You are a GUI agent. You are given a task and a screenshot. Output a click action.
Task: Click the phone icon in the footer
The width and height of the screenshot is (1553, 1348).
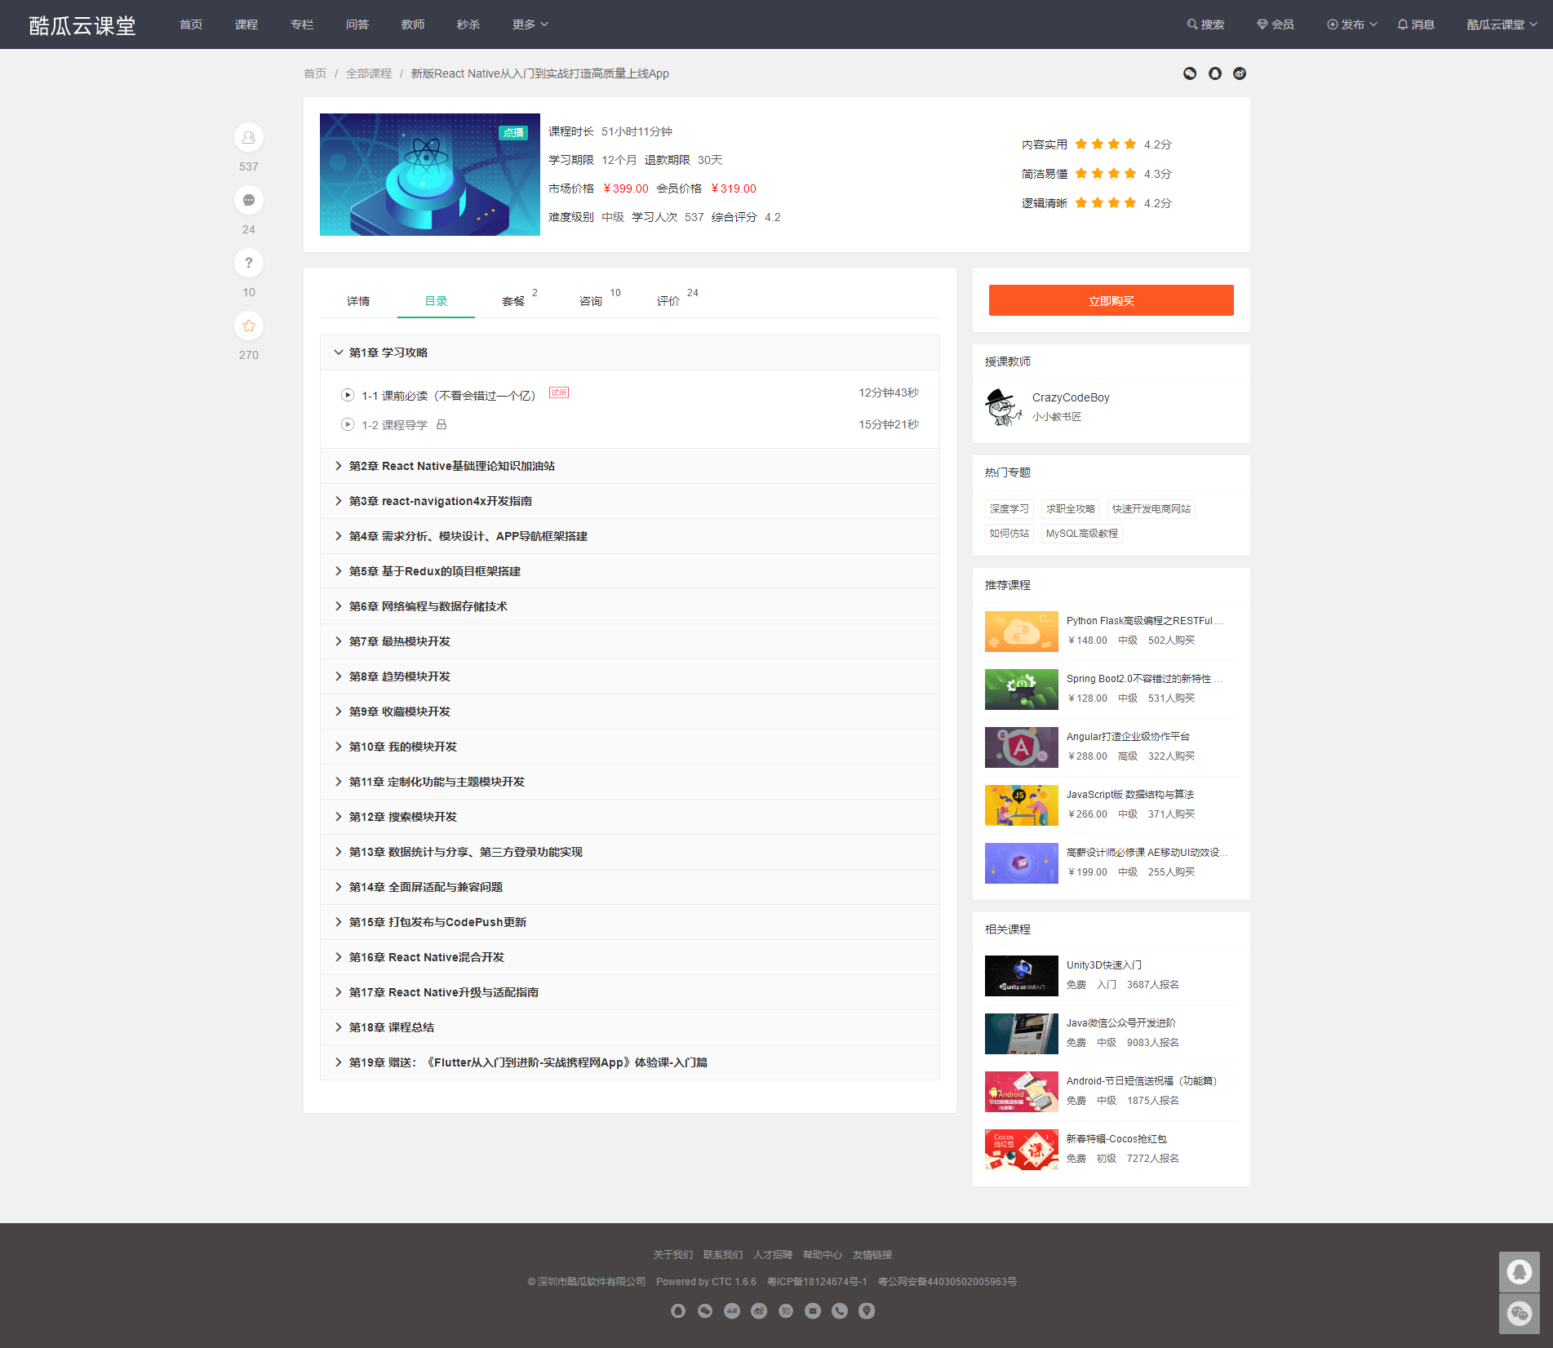point(840,1310)
